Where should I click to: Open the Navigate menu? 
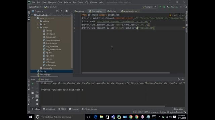[x=52, y=2]
